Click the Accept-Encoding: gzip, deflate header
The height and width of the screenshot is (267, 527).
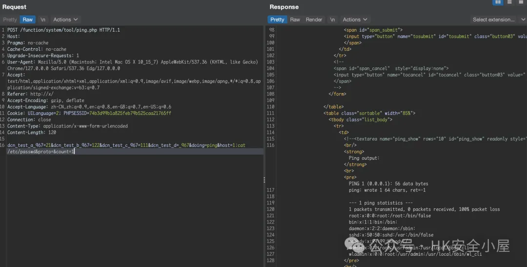pos(46,101)
